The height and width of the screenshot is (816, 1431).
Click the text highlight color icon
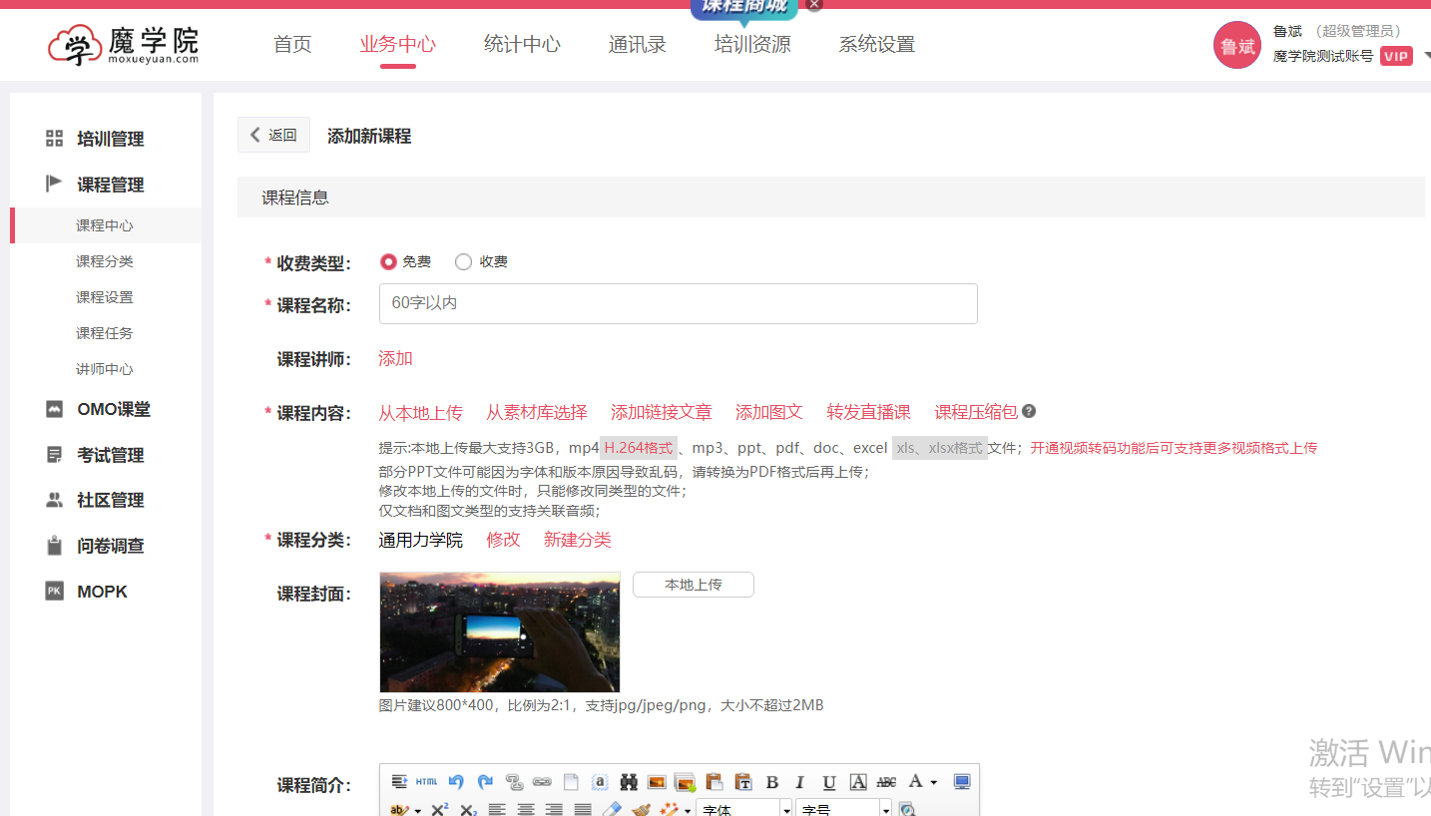click(x=399, y=810)
